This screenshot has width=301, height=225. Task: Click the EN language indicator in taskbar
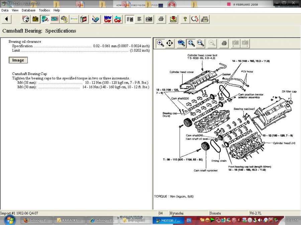[x=189, y=220]
